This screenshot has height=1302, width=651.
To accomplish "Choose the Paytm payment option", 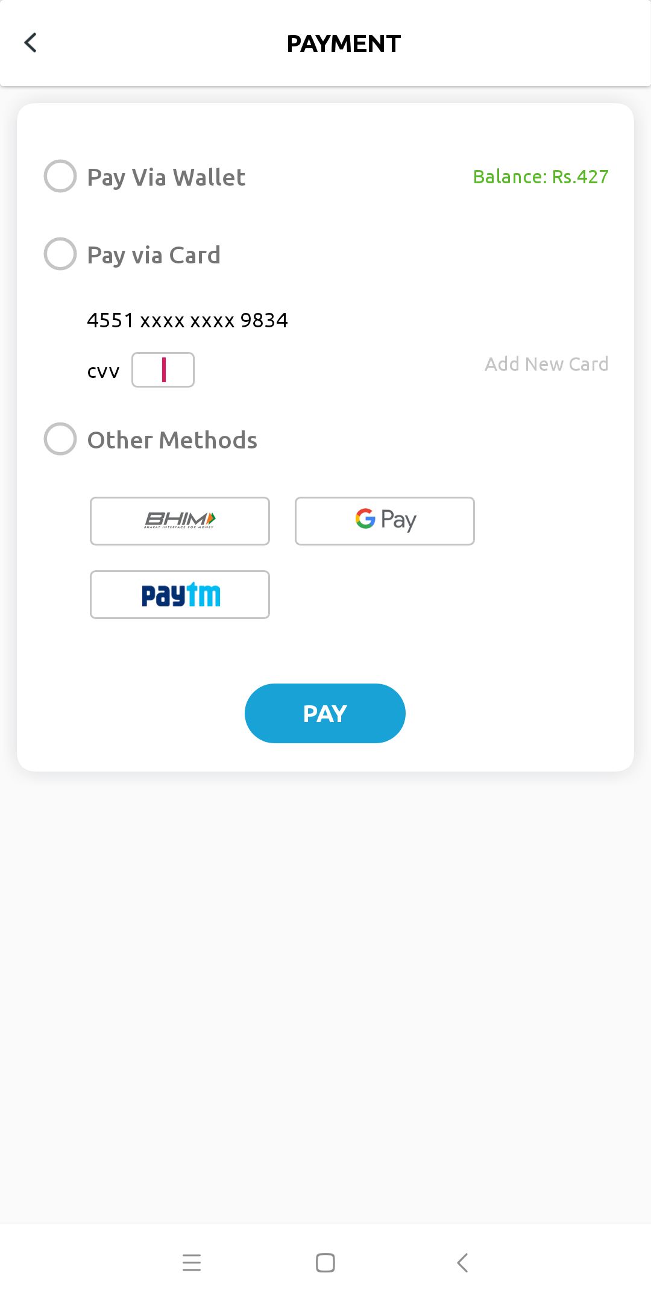I will point(180,594).
